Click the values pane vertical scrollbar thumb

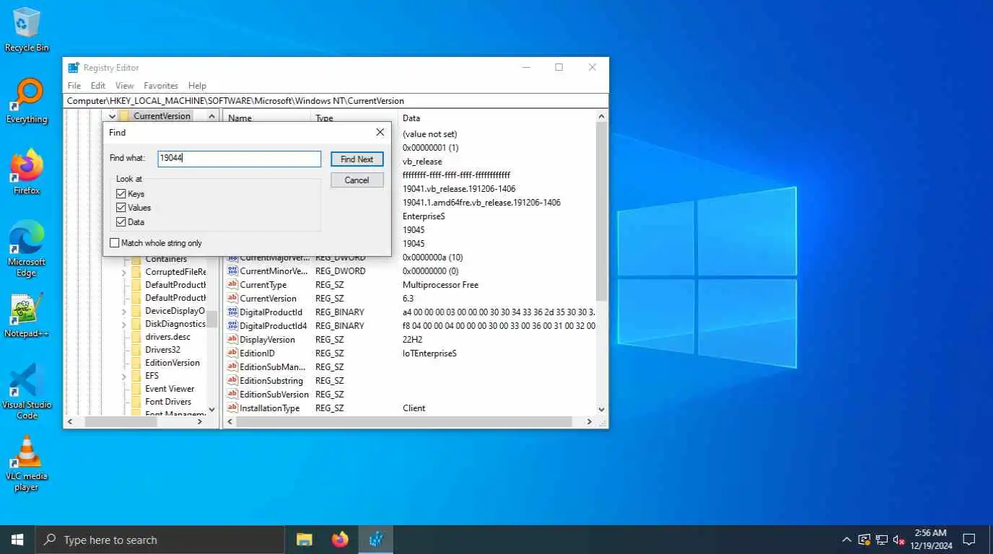[x=602, y=211]
